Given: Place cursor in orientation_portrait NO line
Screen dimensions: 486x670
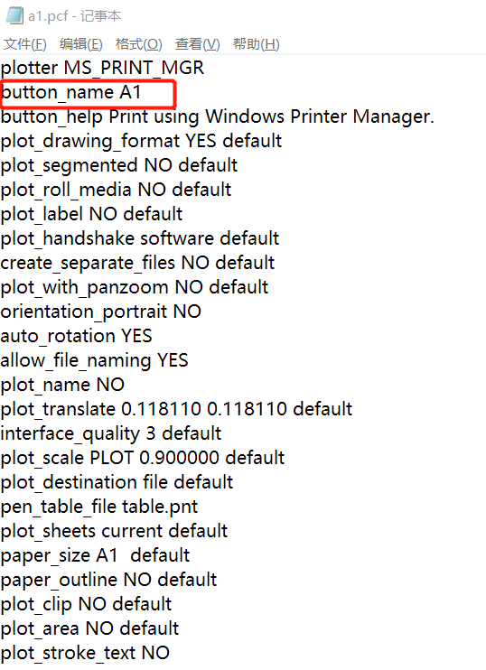Looking at the screenshot, I should click(101, 312).
